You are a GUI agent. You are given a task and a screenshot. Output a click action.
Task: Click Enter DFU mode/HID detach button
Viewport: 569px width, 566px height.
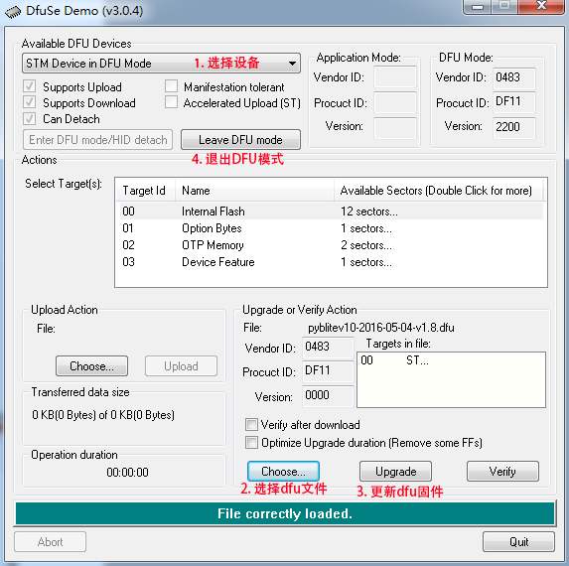coord(97,140)
